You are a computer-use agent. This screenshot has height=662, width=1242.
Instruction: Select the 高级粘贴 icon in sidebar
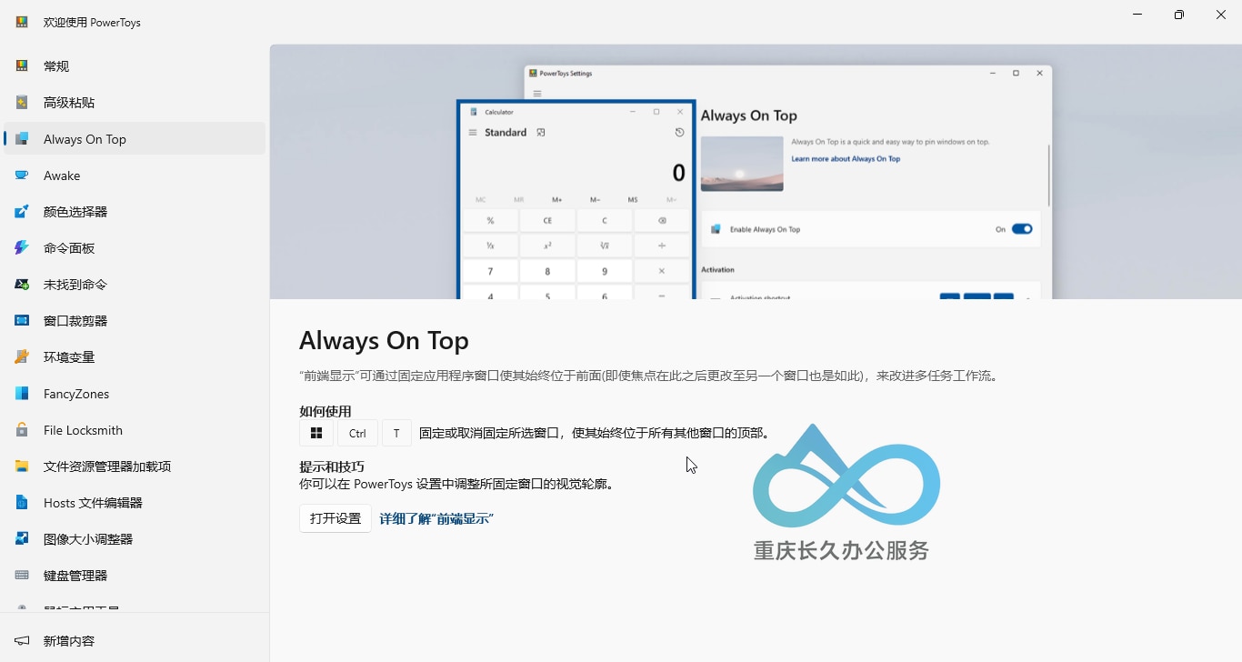pyautogui.click(x=22, y=102)
